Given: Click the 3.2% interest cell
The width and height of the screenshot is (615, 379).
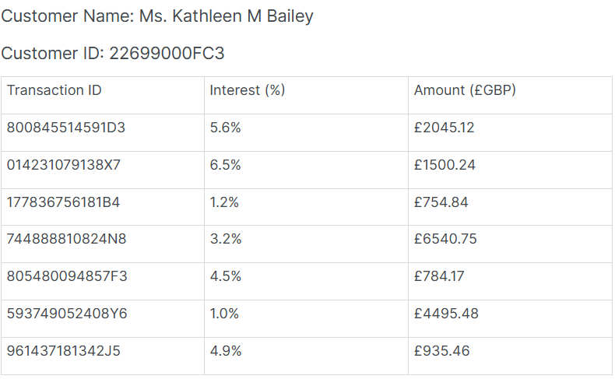Looking at the screenshot, I should [x=226, y=240].
